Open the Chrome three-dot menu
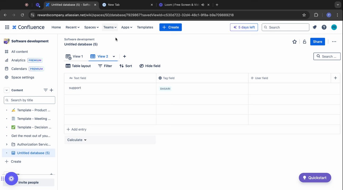This screenshot has width=343, height=190. (x=337, y=15)
